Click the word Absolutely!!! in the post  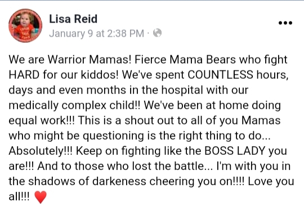41,150
